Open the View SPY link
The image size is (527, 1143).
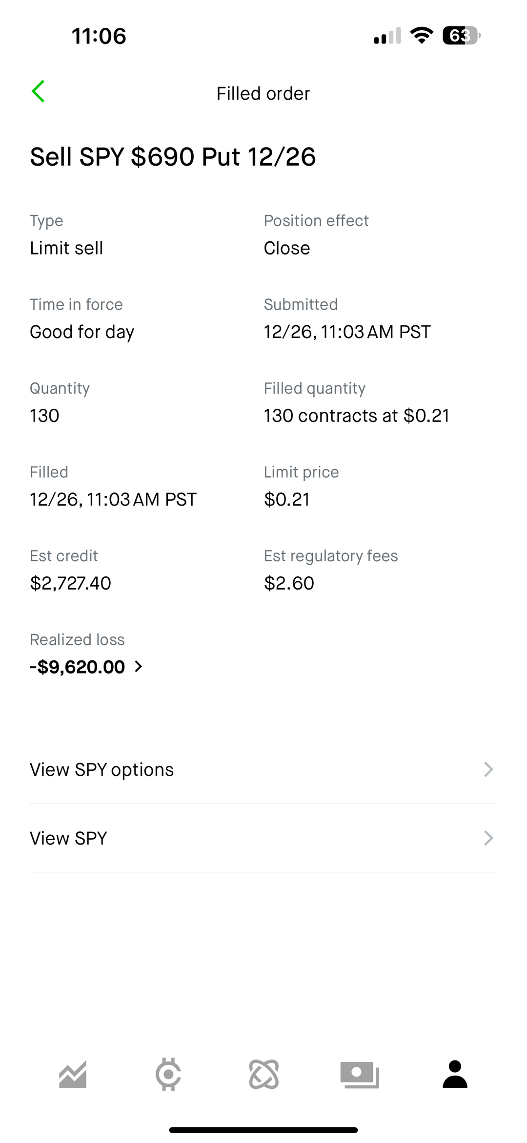tap(68, 838)
